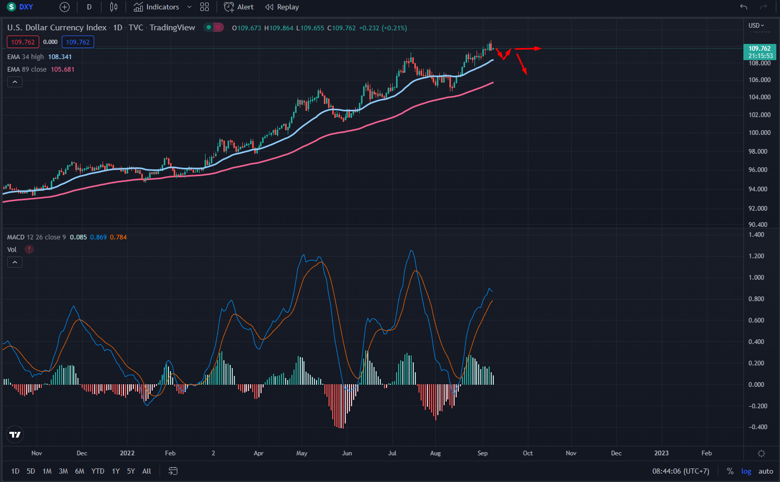Open chart settings gear icon
The image size is (780, 482).
[761, 453]
